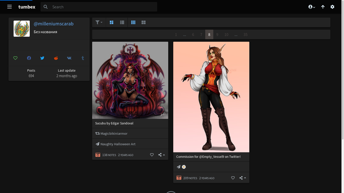Click the tumbex logo
The height and width of the screenshot is (193, 344).
click(27, 7)
